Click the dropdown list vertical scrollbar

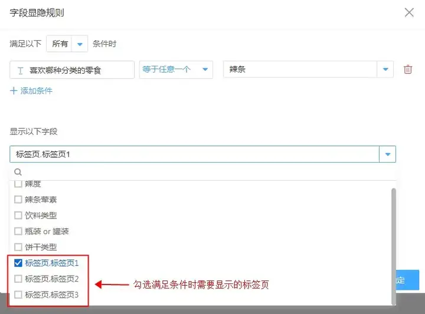(x=394, y=246)
